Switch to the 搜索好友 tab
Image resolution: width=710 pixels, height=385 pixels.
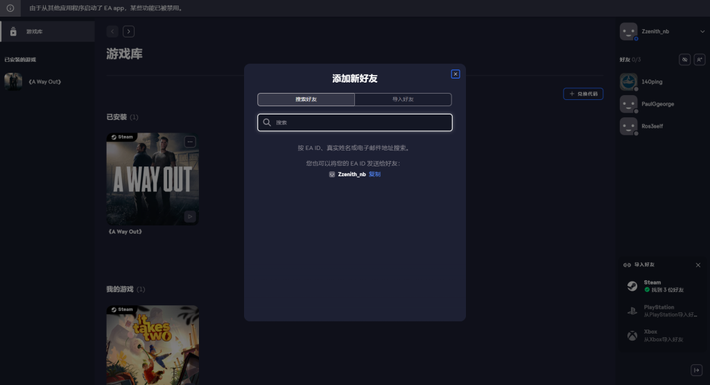[306, 99]
